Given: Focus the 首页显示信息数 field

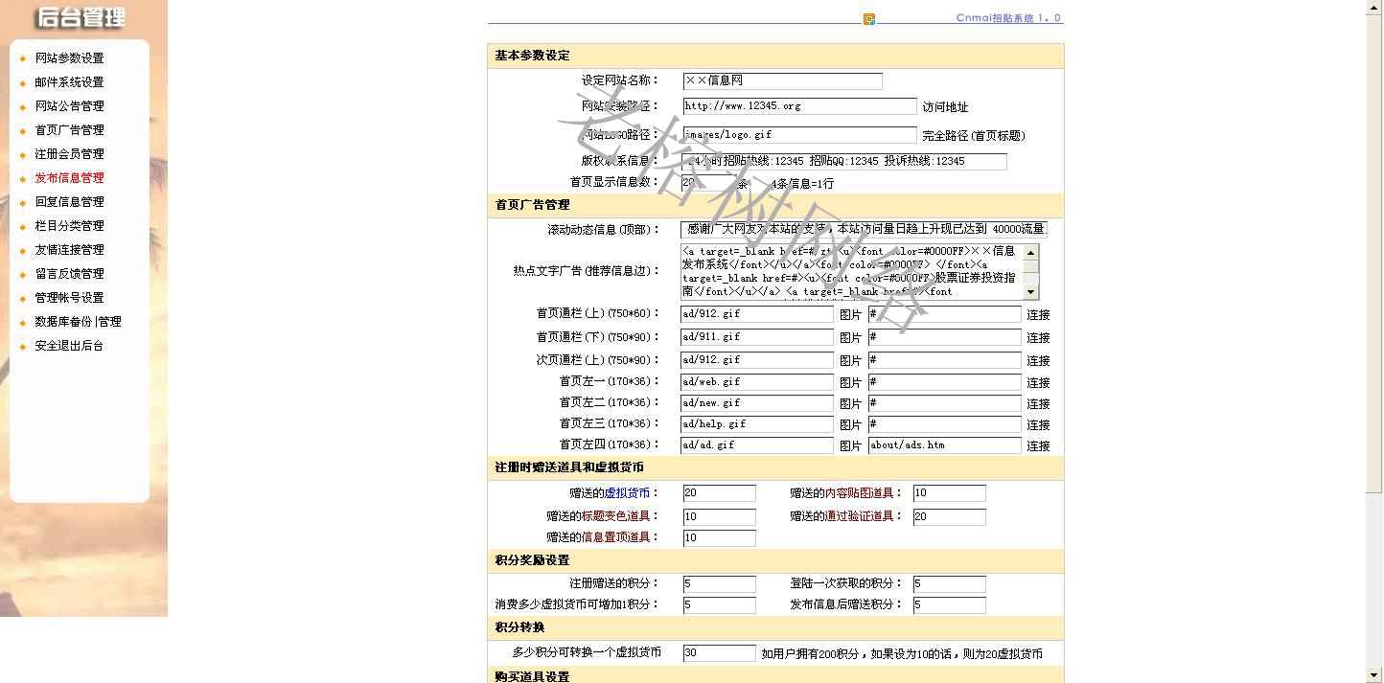Looking at the screenshot, I should pyautogui.click(x=710, y=182).
